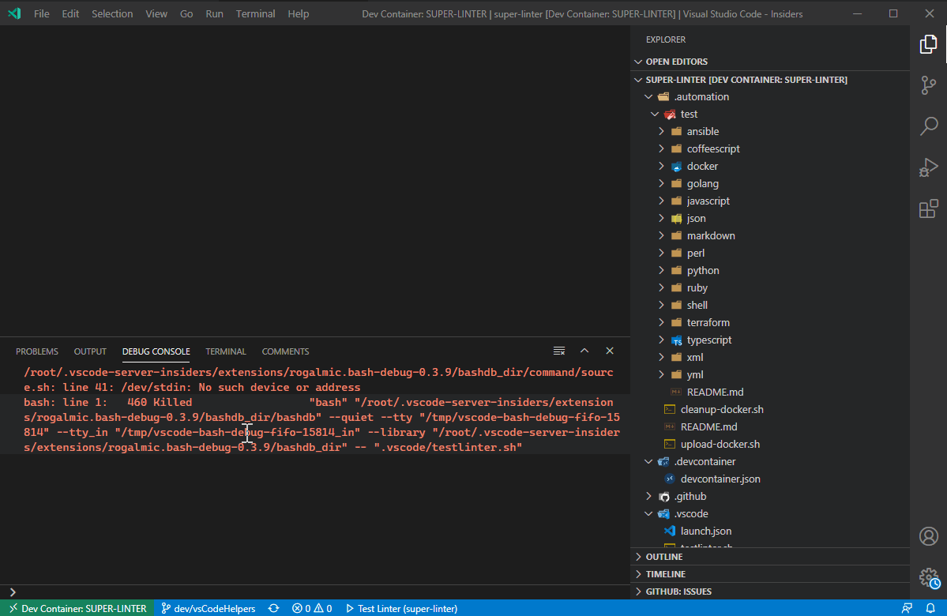Open README.md inside the test folder
The height and width of the screenshot is (616, 947).
tap(770, 393)
